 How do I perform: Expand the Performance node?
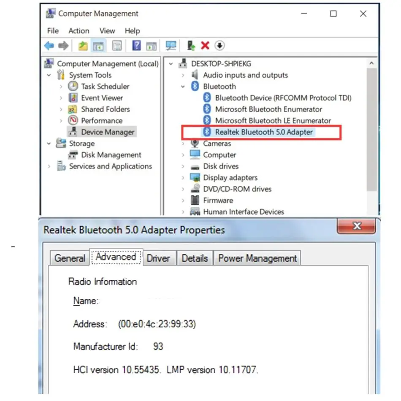(61, 121)
